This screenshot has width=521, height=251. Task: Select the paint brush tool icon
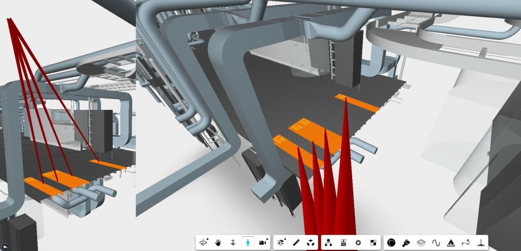click(x=406, y=242)
